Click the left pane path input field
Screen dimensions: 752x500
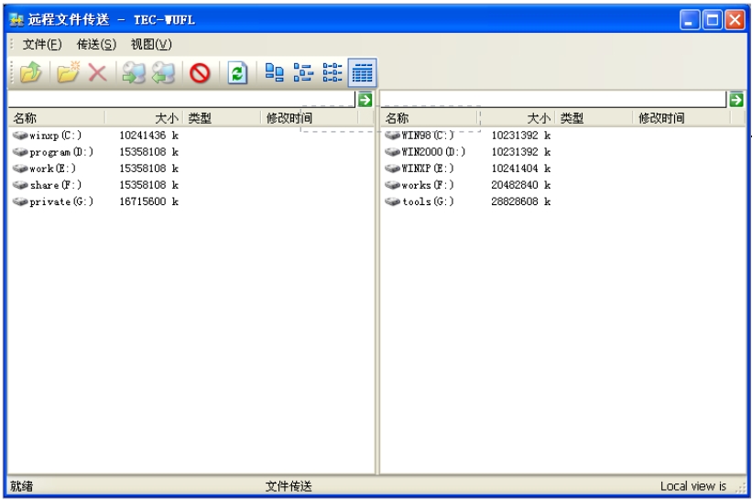pyautogui.click(x=181, y=99)
